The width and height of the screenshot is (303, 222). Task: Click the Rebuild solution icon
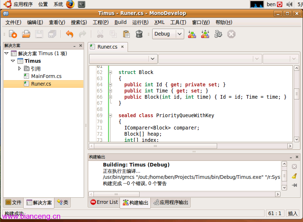[x=205, y=34]
